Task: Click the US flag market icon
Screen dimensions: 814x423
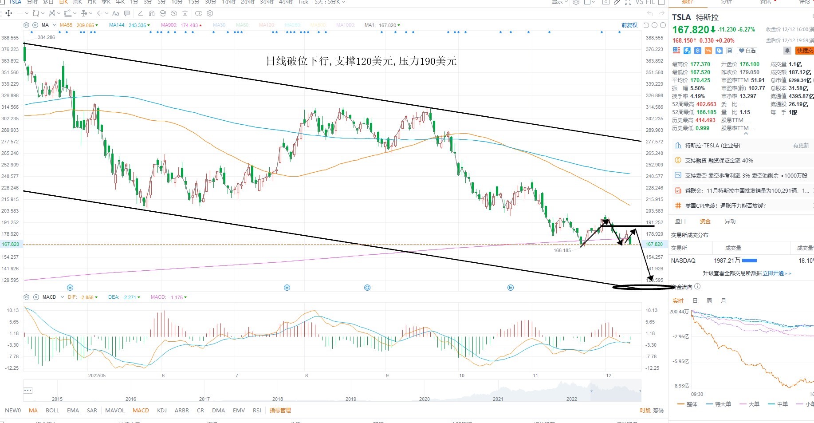Action: tap(676, 51)
